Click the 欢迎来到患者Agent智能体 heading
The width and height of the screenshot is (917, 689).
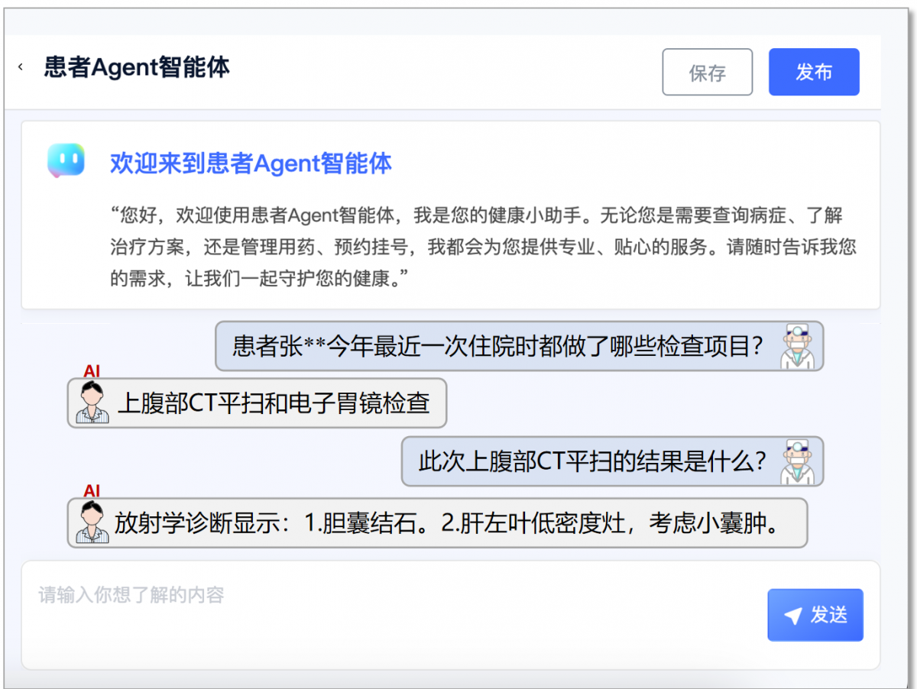pos(251,163)
